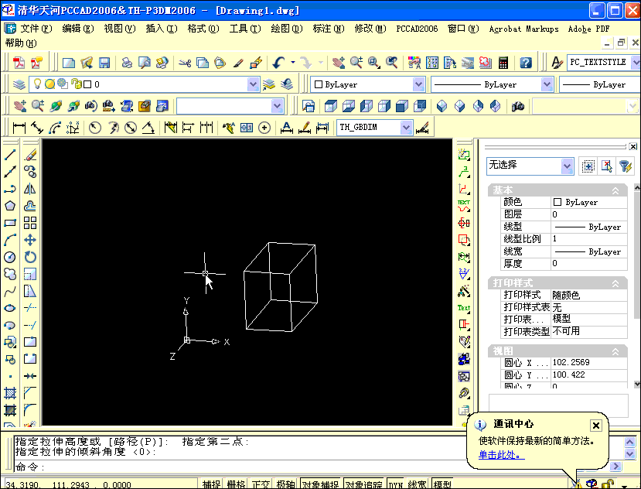
Task: Click the Help question mark icon
Action: [x=526, y=63]
